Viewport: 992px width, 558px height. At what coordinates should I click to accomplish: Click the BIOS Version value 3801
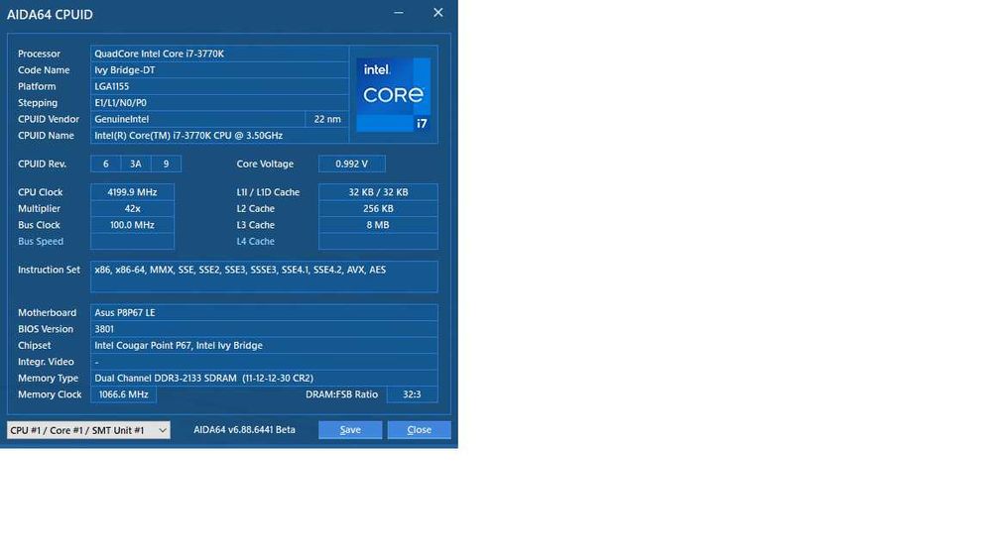click(264, 329)
